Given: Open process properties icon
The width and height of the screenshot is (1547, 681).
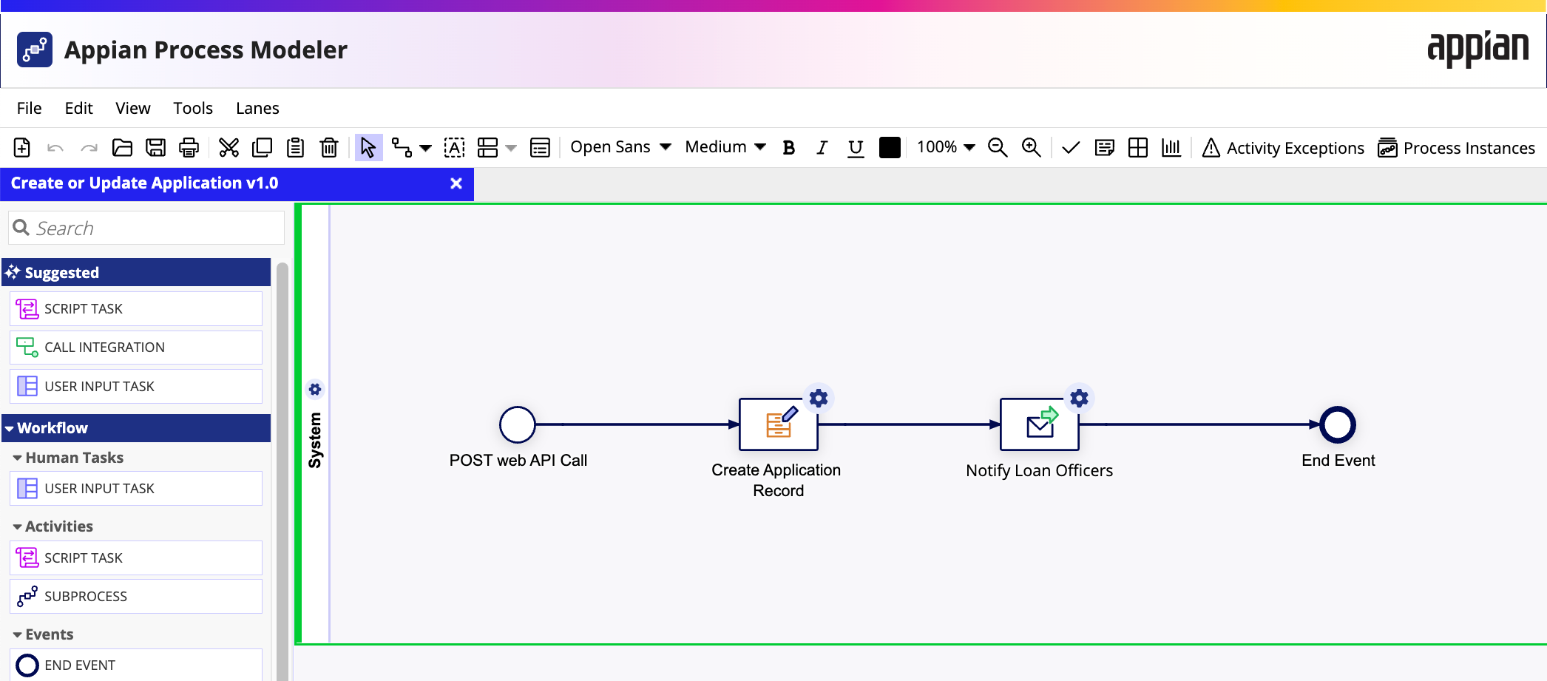Looking at the screenshot, I should click(540, 148).
